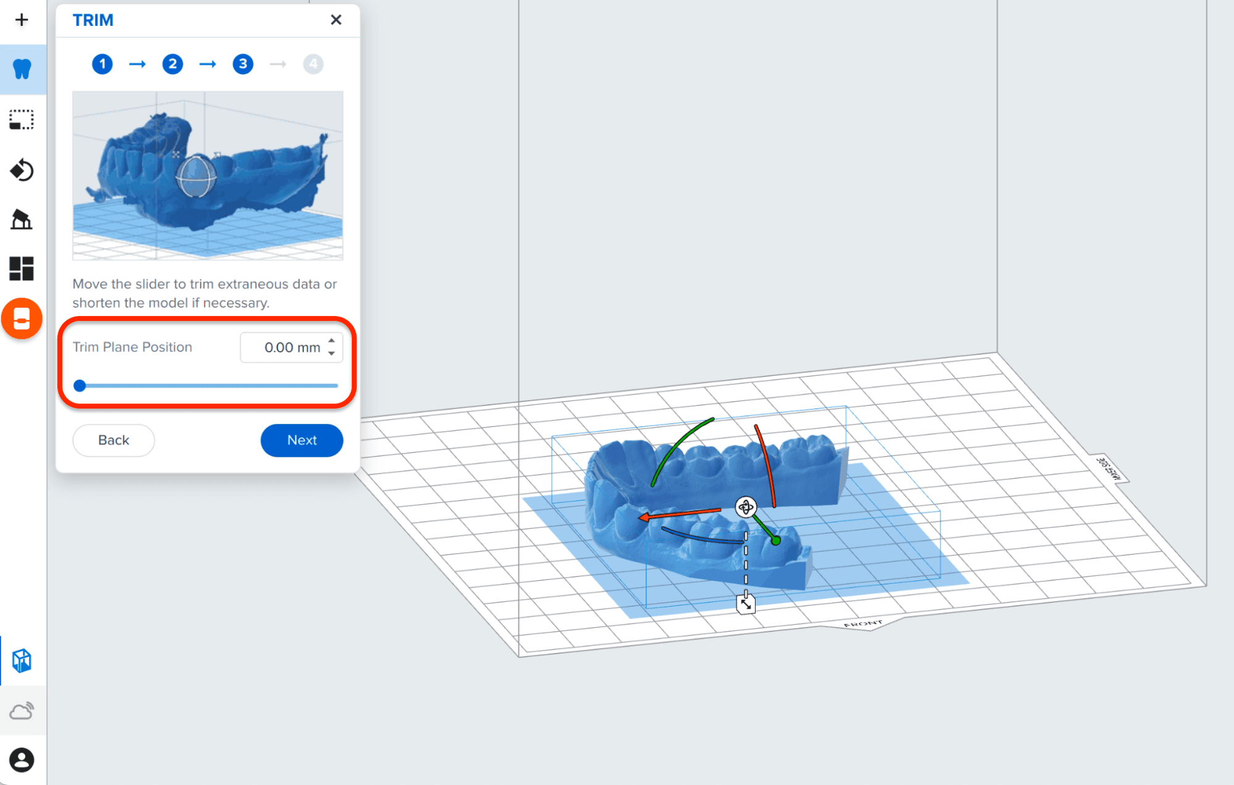
Task: Click the Back button
Action: pyautogui.click(x=114, y=440)
